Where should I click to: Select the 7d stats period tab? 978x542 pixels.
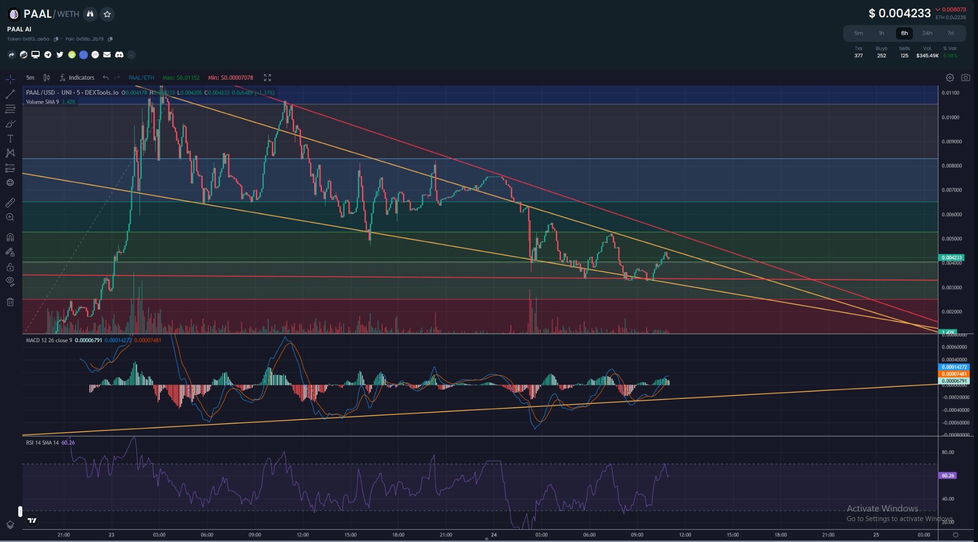950,33
